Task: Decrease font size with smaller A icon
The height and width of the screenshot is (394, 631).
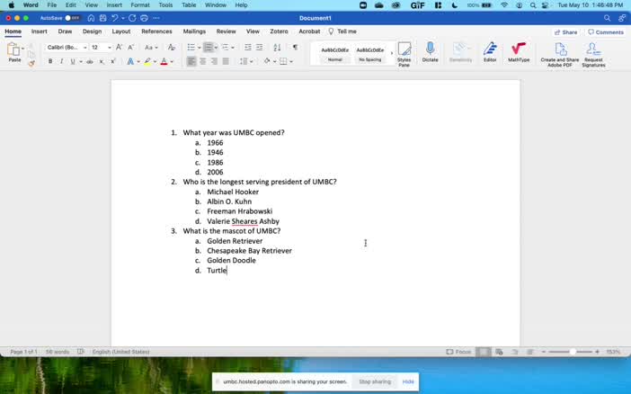Action: 131,48
